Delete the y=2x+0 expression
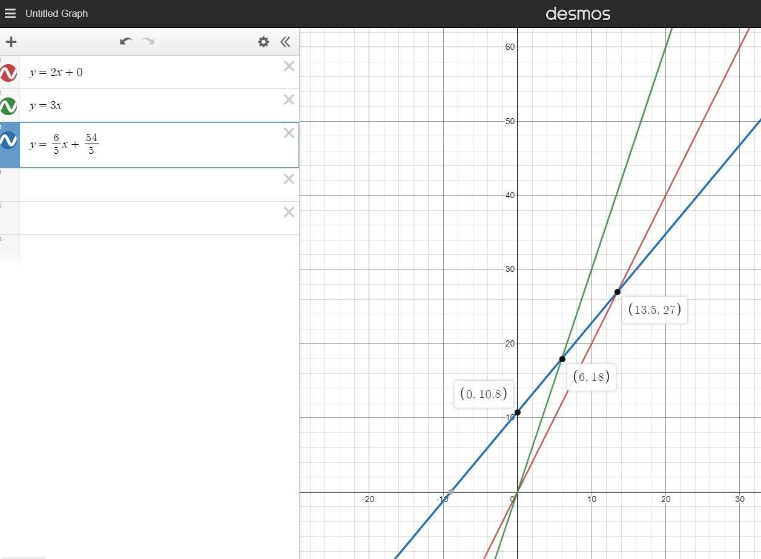 (289, 67)
